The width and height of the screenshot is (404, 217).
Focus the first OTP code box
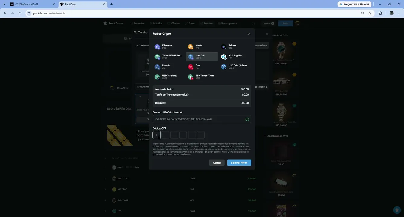157,135
